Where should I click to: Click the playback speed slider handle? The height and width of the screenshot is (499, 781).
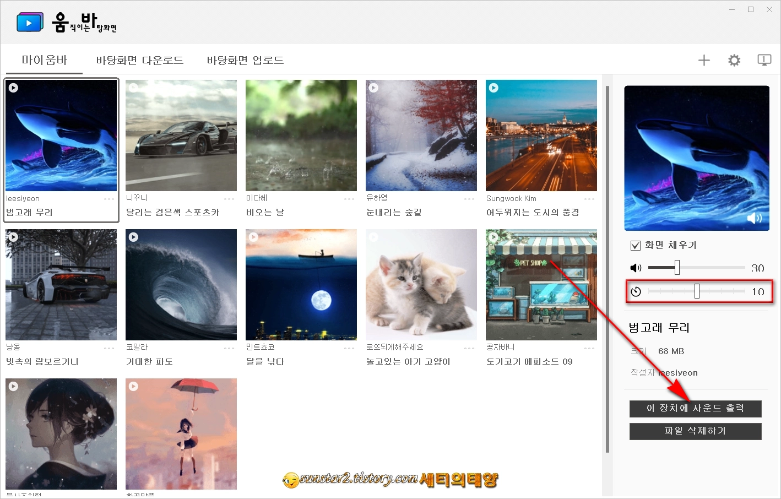click(x=697, y=291)
